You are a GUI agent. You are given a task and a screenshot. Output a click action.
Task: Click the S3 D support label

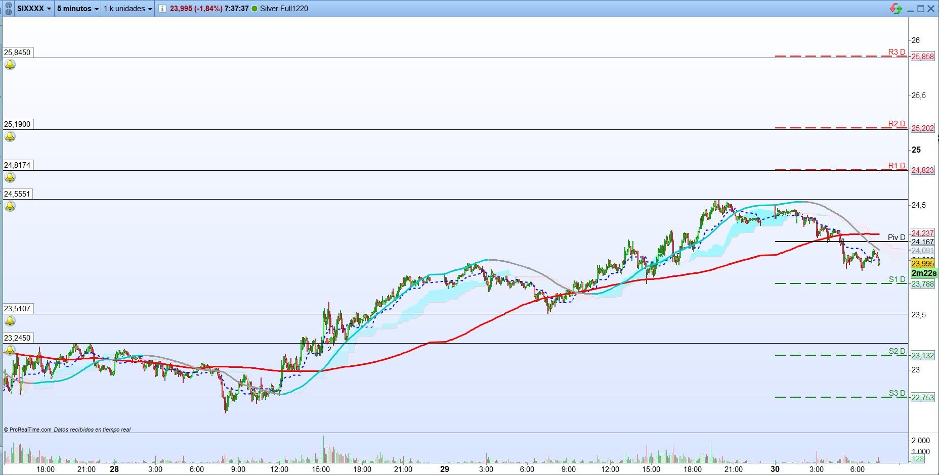point(897,393)
